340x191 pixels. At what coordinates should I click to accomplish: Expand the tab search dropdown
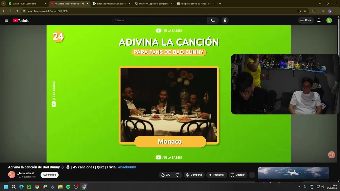(x=3, y=4)
